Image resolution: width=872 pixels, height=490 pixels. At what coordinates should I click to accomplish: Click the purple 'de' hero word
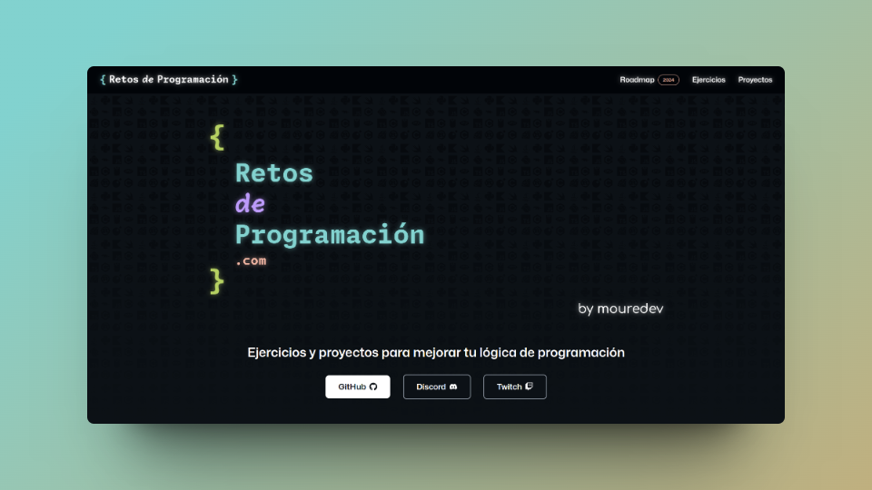tap(250, 204)
